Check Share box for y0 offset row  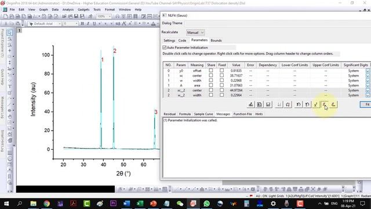coord(211,71)
